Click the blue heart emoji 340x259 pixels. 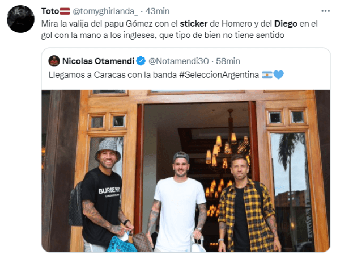click(x=278, y=75)
